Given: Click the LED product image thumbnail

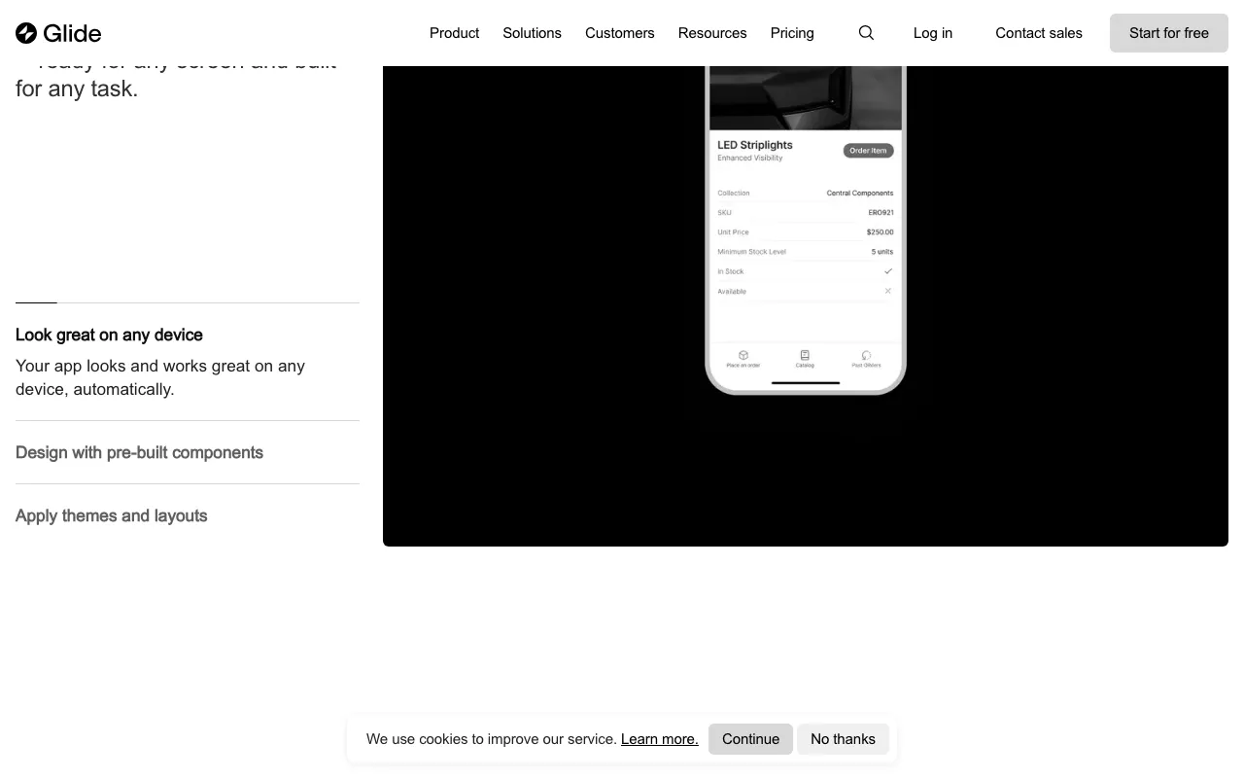Looking at the screenshot, I should pos(806,97).
